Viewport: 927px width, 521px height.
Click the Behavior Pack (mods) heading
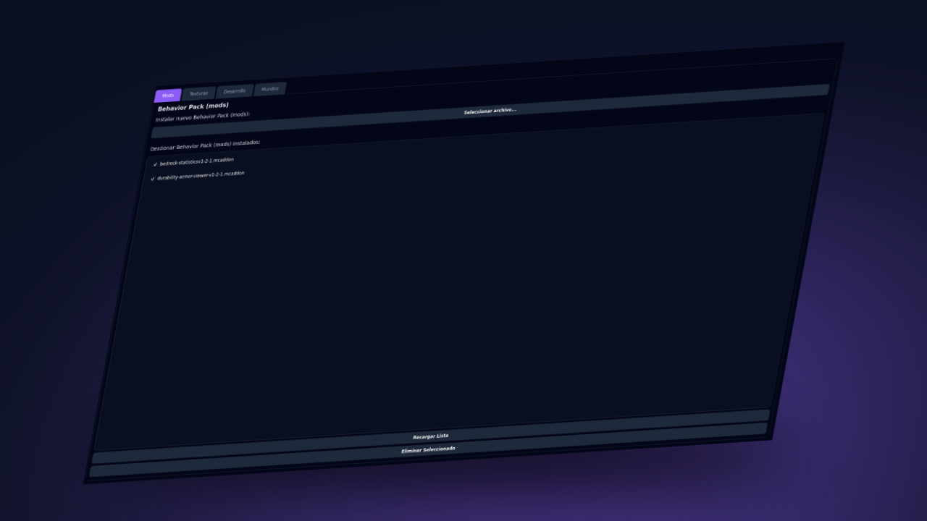coord(193,107)
